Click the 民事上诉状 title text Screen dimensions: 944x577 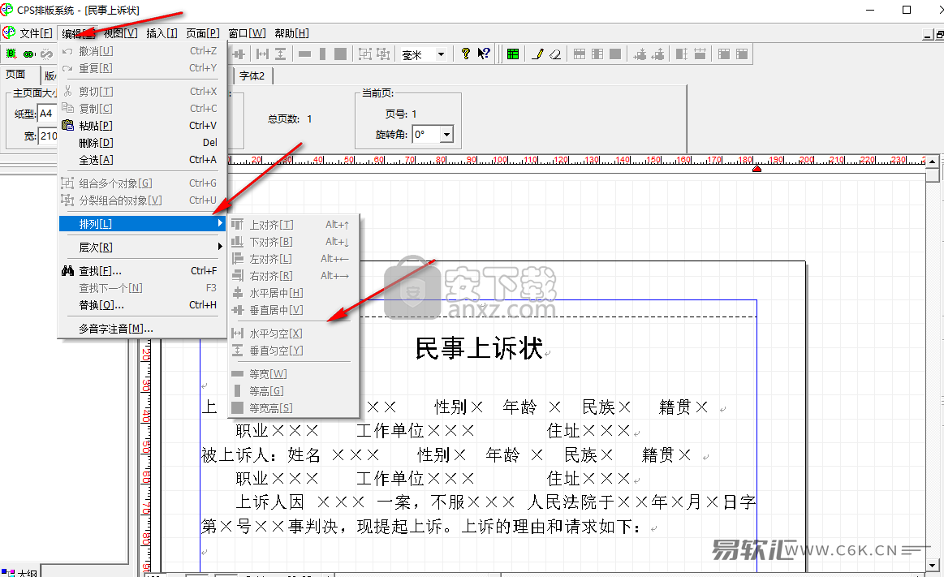point(479,348)
